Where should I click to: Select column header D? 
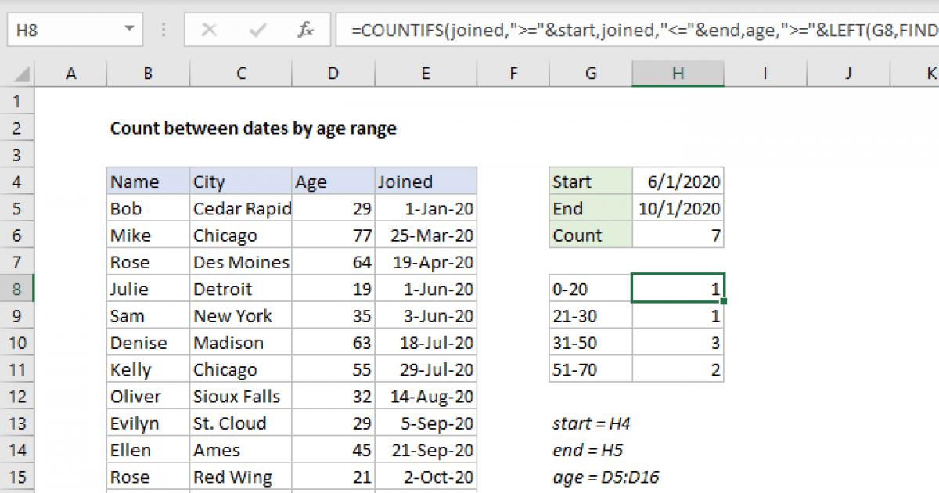(x=333, y=74)
